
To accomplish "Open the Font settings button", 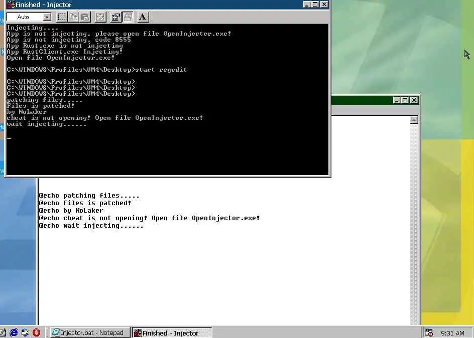I will 143,17.
